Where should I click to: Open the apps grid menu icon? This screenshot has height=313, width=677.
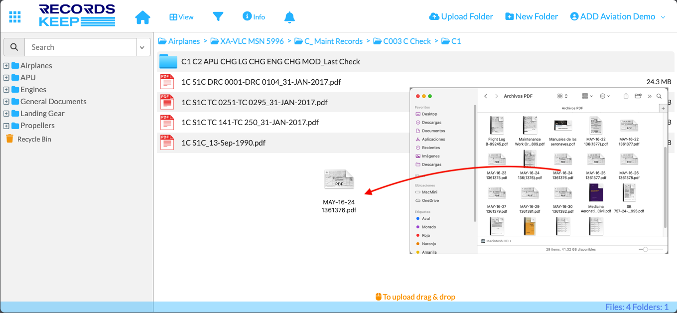15,16
